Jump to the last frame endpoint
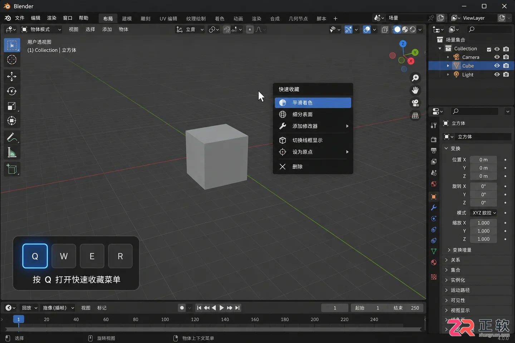Screen dimensions: 515x343 pyautogui.click(x=237, y=308)
